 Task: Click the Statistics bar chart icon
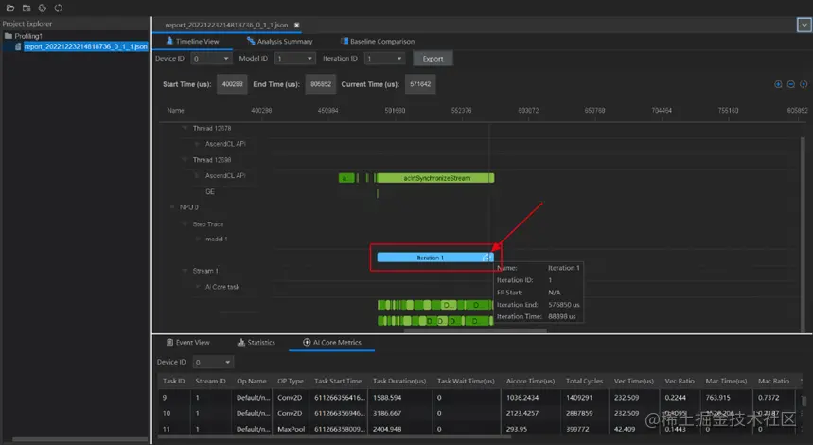click(x=240, y=343)
